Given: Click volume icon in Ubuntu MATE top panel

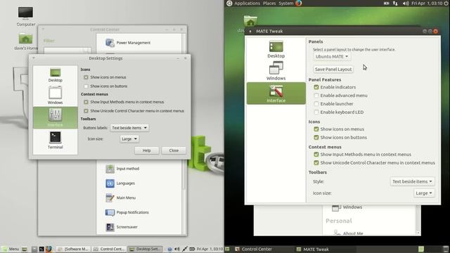Looking at the screenshot, I should tap(406, 4).
